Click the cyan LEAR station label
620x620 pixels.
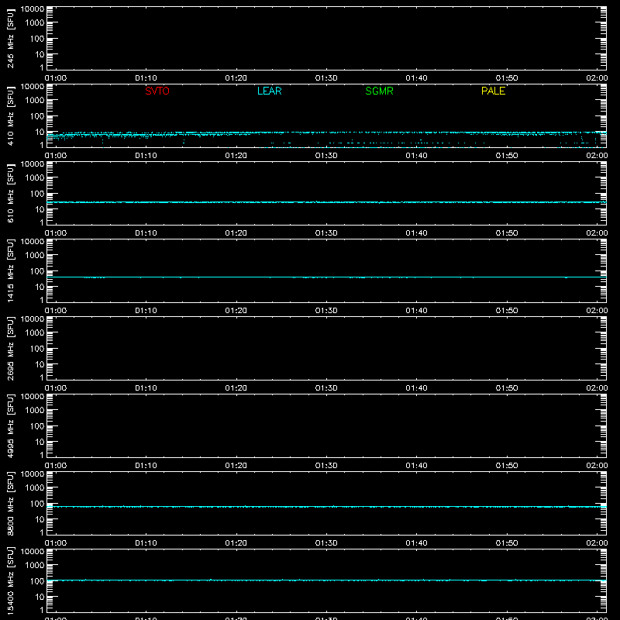[269, 91]
